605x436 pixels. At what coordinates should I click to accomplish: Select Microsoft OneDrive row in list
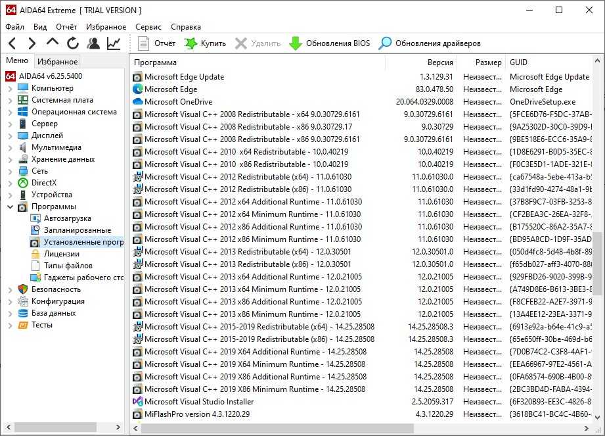pos(178,102)
